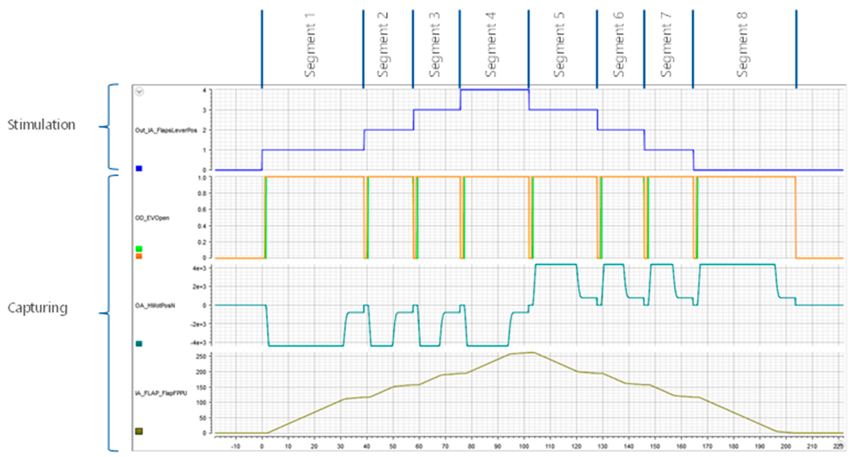Click the Capturing group label
854x457 pixels.
[x=37, y=308]
